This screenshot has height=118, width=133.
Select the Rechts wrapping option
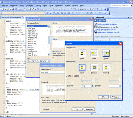[106, 53]
